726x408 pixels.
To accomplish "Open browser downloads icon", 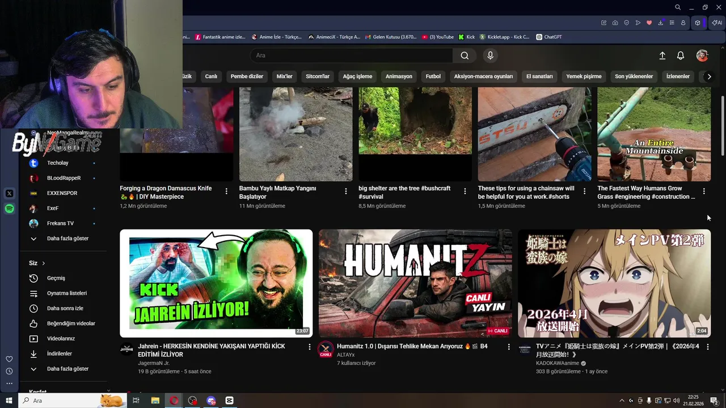I will pos(661,23).
